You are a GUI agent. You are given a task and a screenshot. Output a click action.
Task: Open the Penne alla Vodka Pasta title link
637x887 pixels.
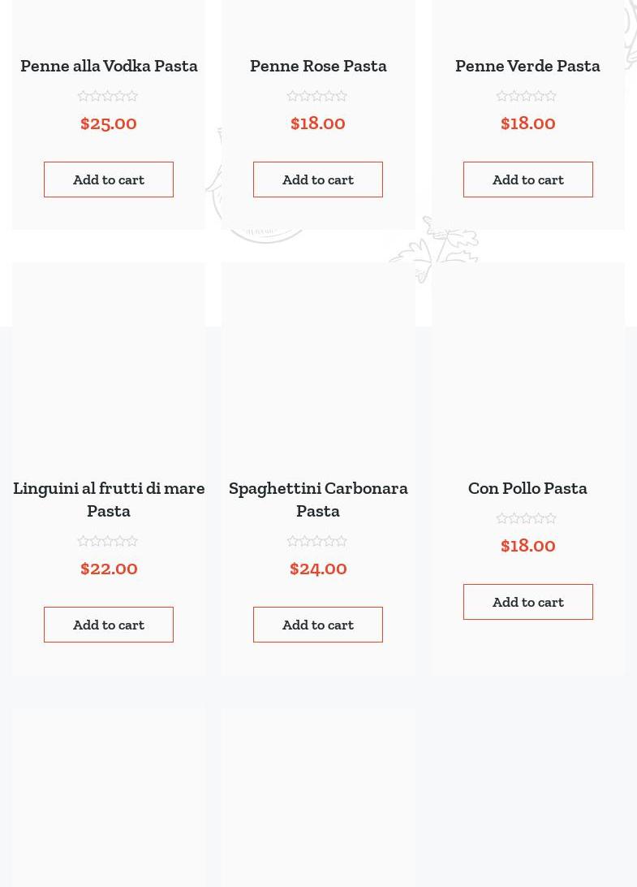[x=109, y=66]
